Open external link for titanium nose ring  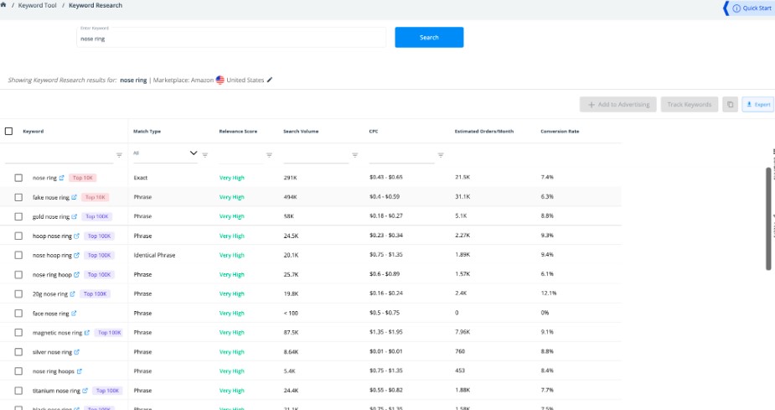[85, 390]
